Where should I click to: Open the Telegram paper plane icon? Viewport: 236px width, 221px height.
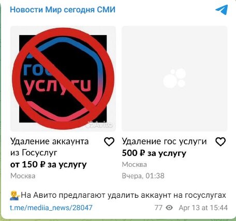click(x=222, y=10)
